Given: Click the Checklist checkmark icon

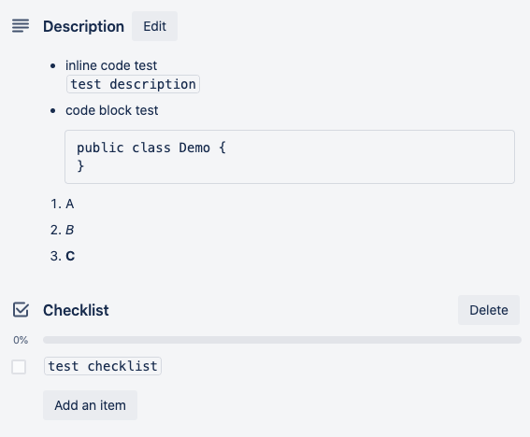Looking at the screenshot, I should (x=21, y=310).
